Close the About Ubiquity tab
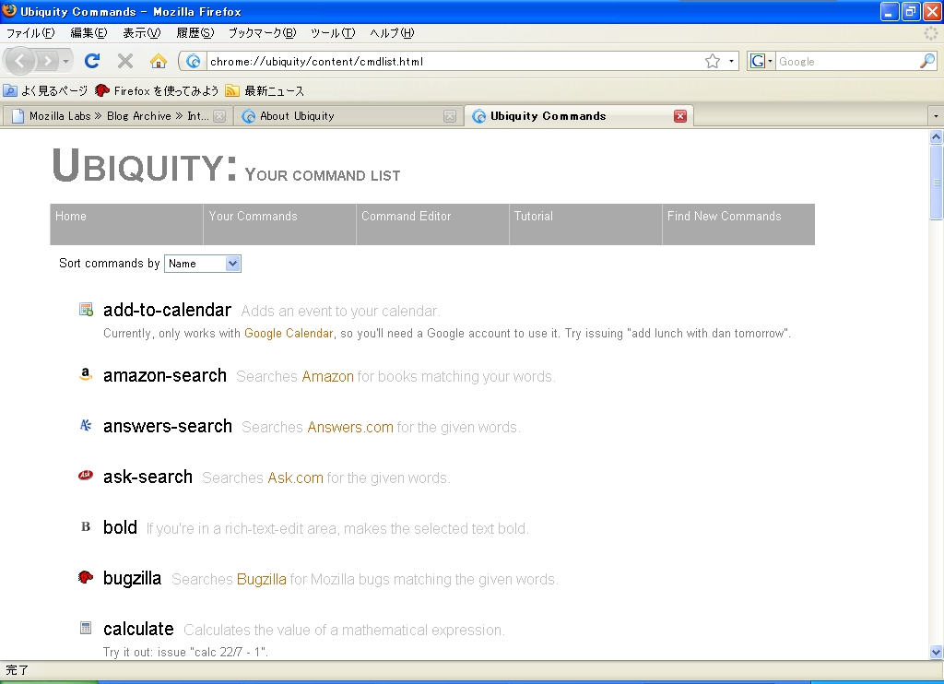Image resolution: width=944 pixels, height=684 pixels. (450, 116)
